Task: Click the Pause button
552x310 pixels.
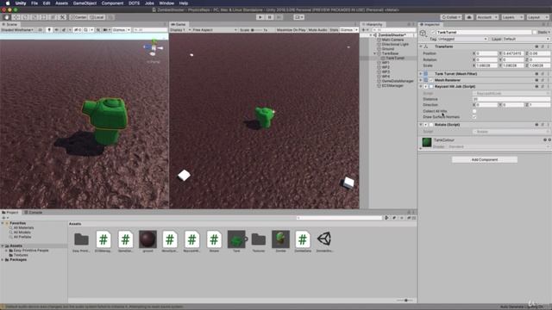Action: [270, 17]
